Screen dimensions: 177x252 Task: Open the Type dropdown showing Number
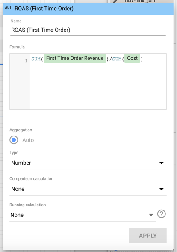88,163
